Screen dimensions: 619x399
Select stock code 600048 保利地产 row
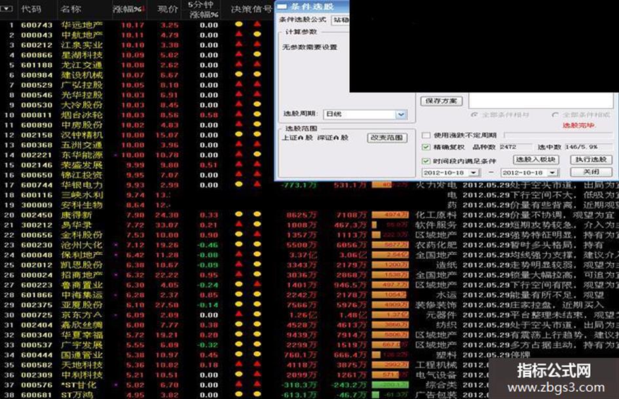click(37, 255)
